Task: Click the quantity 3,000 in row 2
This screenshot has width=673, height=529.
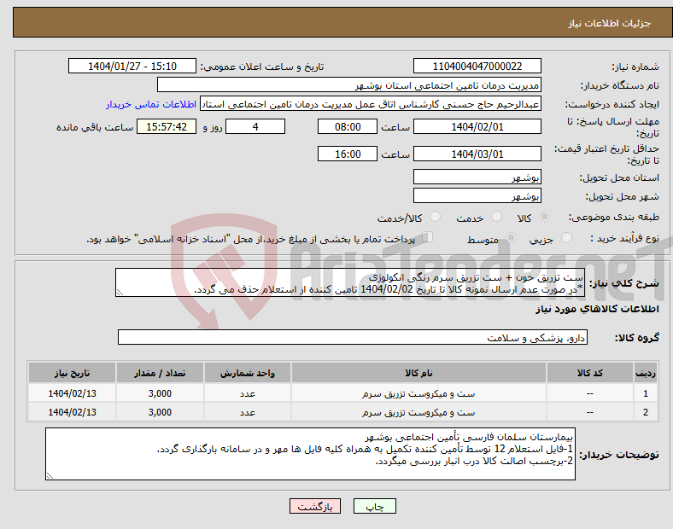Action: tap(160, 412)
